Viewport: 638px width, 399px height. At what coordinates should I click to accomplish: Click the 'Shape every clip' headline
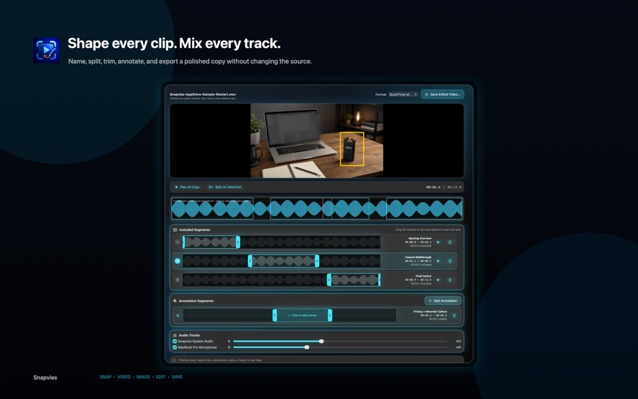coord(174,43)
